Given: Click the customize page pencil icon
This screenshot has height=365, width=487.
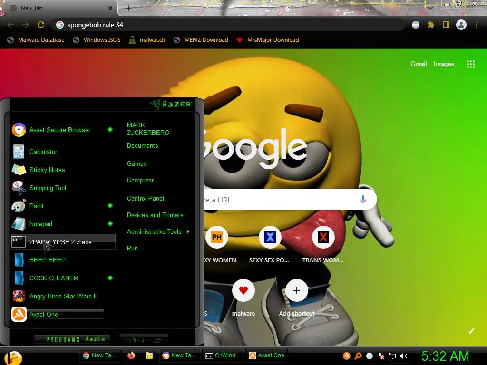Looking at the screenshot, I should coord(472,331).
